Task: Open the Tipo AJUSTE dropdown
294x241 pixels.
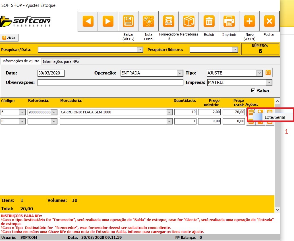Action: pyautogui.click(x=259, y=73)
